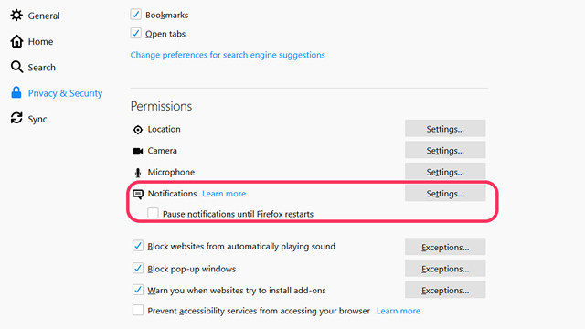Open Exceptions for automatically playing sound
The image size is (585, 329).
[x=445, y=247]
